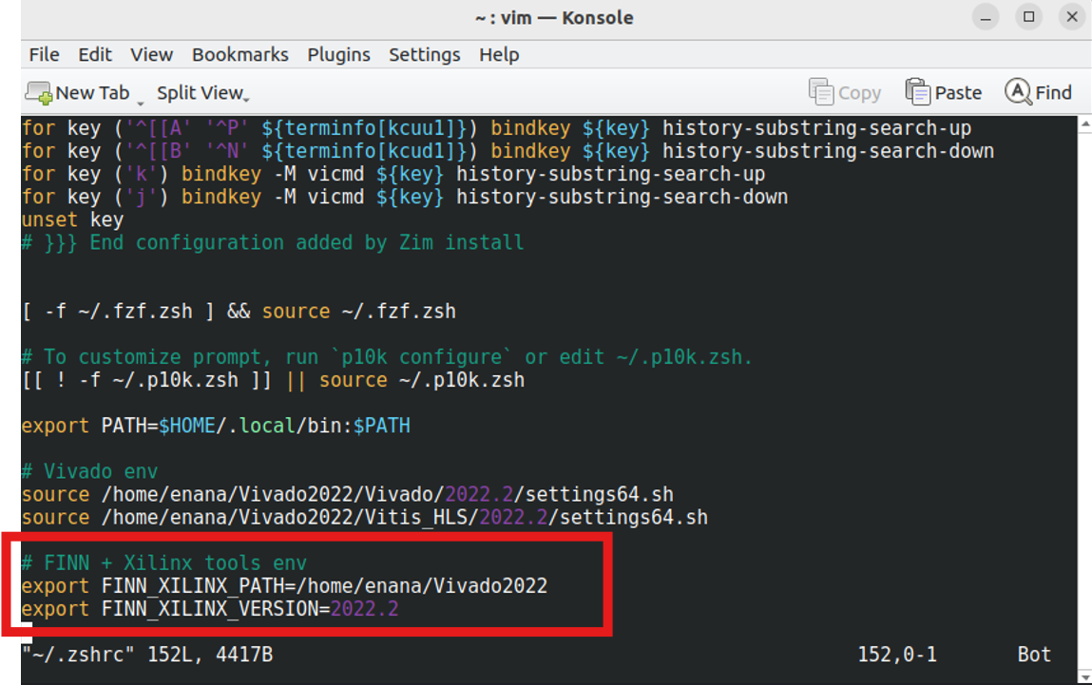Screen dimensions: 1092x685
Task: Click the 'export PATH=$HOME/.local/bin:$PATH' line
Action: [x=216, y=426]
